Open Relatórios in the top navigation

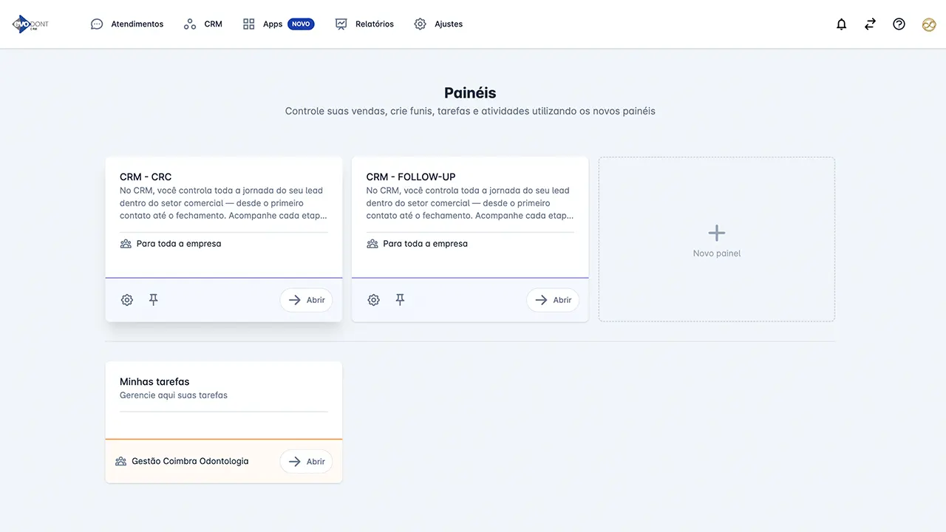(x=364, y=24)
